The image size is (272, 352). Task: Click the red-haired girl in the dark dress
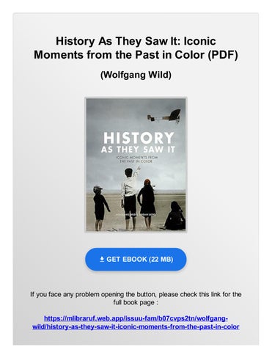[147, 203]
